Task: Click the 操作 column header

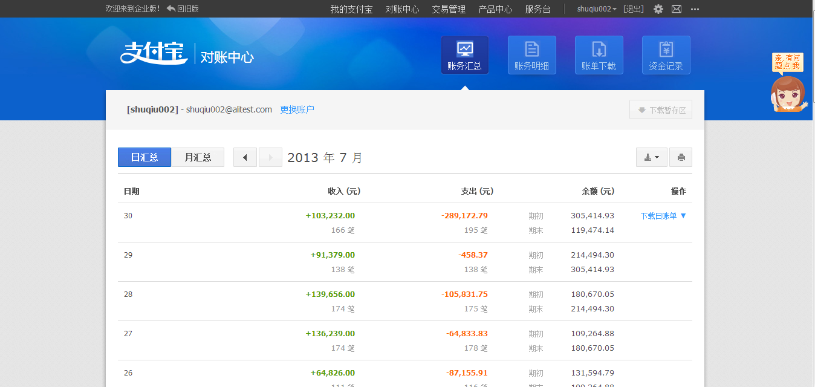Action: (x=678, y=191)
